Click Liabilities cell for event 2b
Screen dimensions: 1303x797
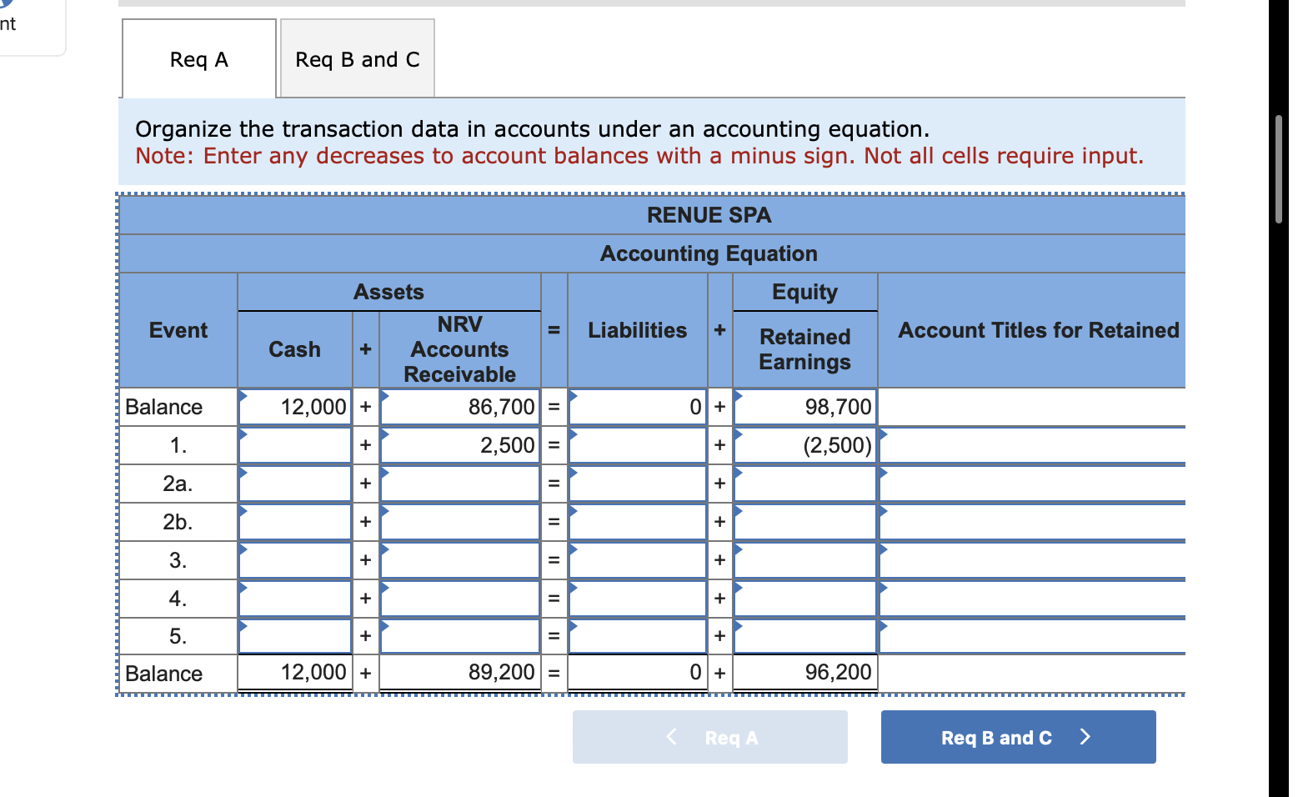coord(638,522)
